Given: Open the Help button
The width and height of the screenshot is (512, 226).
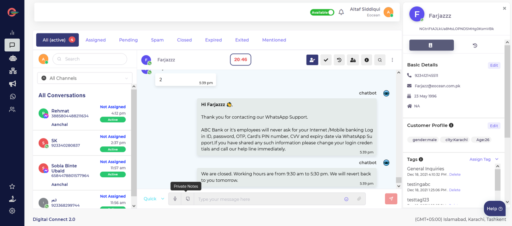Looking at the screenshot, I should click(x=494, y=209).
